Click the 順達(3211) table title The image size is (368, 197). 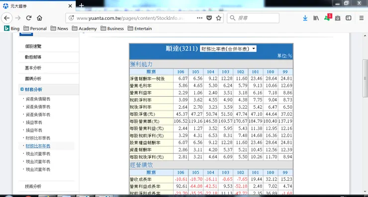(182, 49)
